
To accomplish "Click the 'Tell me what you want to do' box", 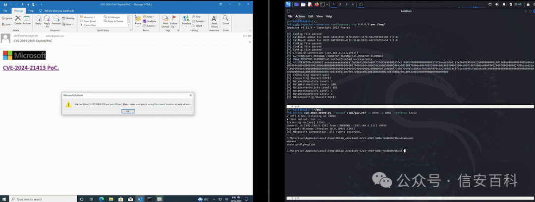I will [57, 10].
